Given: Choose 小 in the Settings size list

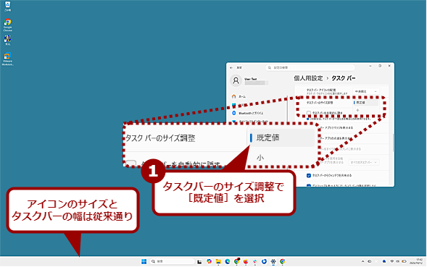Looking at the screenshot, I should coord(365,110).
